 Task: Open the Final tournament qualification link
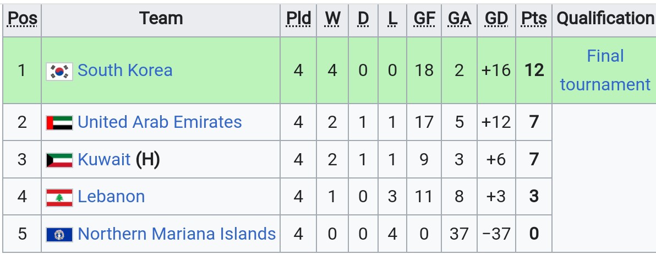[x=605, y=70]
